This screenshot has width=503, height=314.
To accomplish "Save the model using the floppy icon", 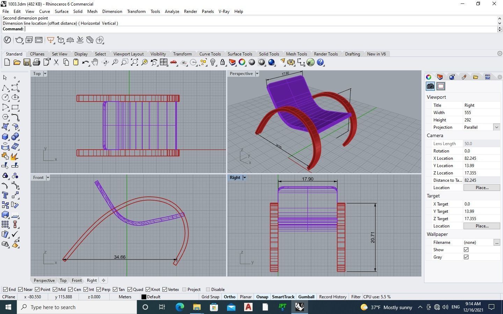I will tap(27, 62).
